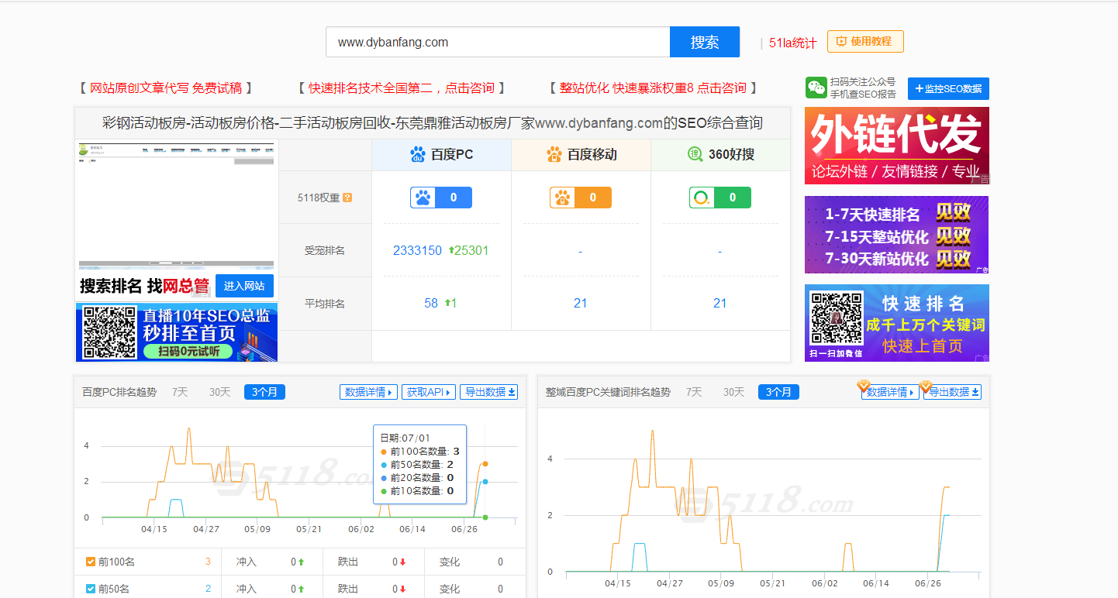The height and width of the screenshot is (598, 1118).
Task: Click the website screenshot thumbnail
Action: (176, 205)
